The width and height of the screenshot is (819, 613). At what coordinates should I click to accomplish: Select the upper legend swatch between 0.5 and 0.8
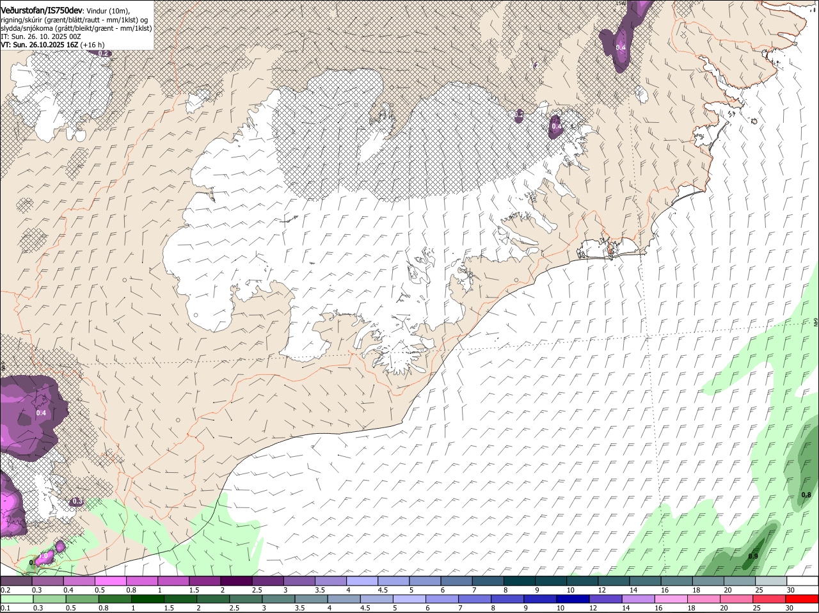(110, 581)
